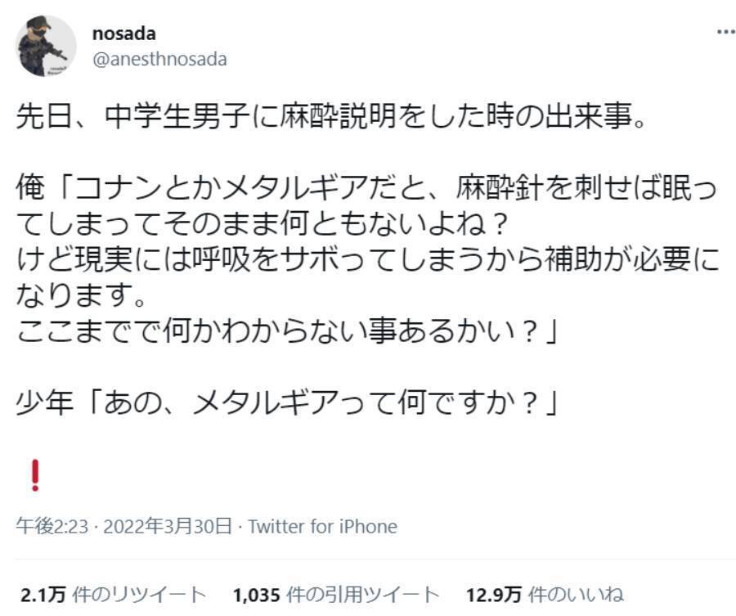Visit the @anesthnosada handle
Image resolution: width=736 pixels, height=616 pixels.
coord(161,59)
